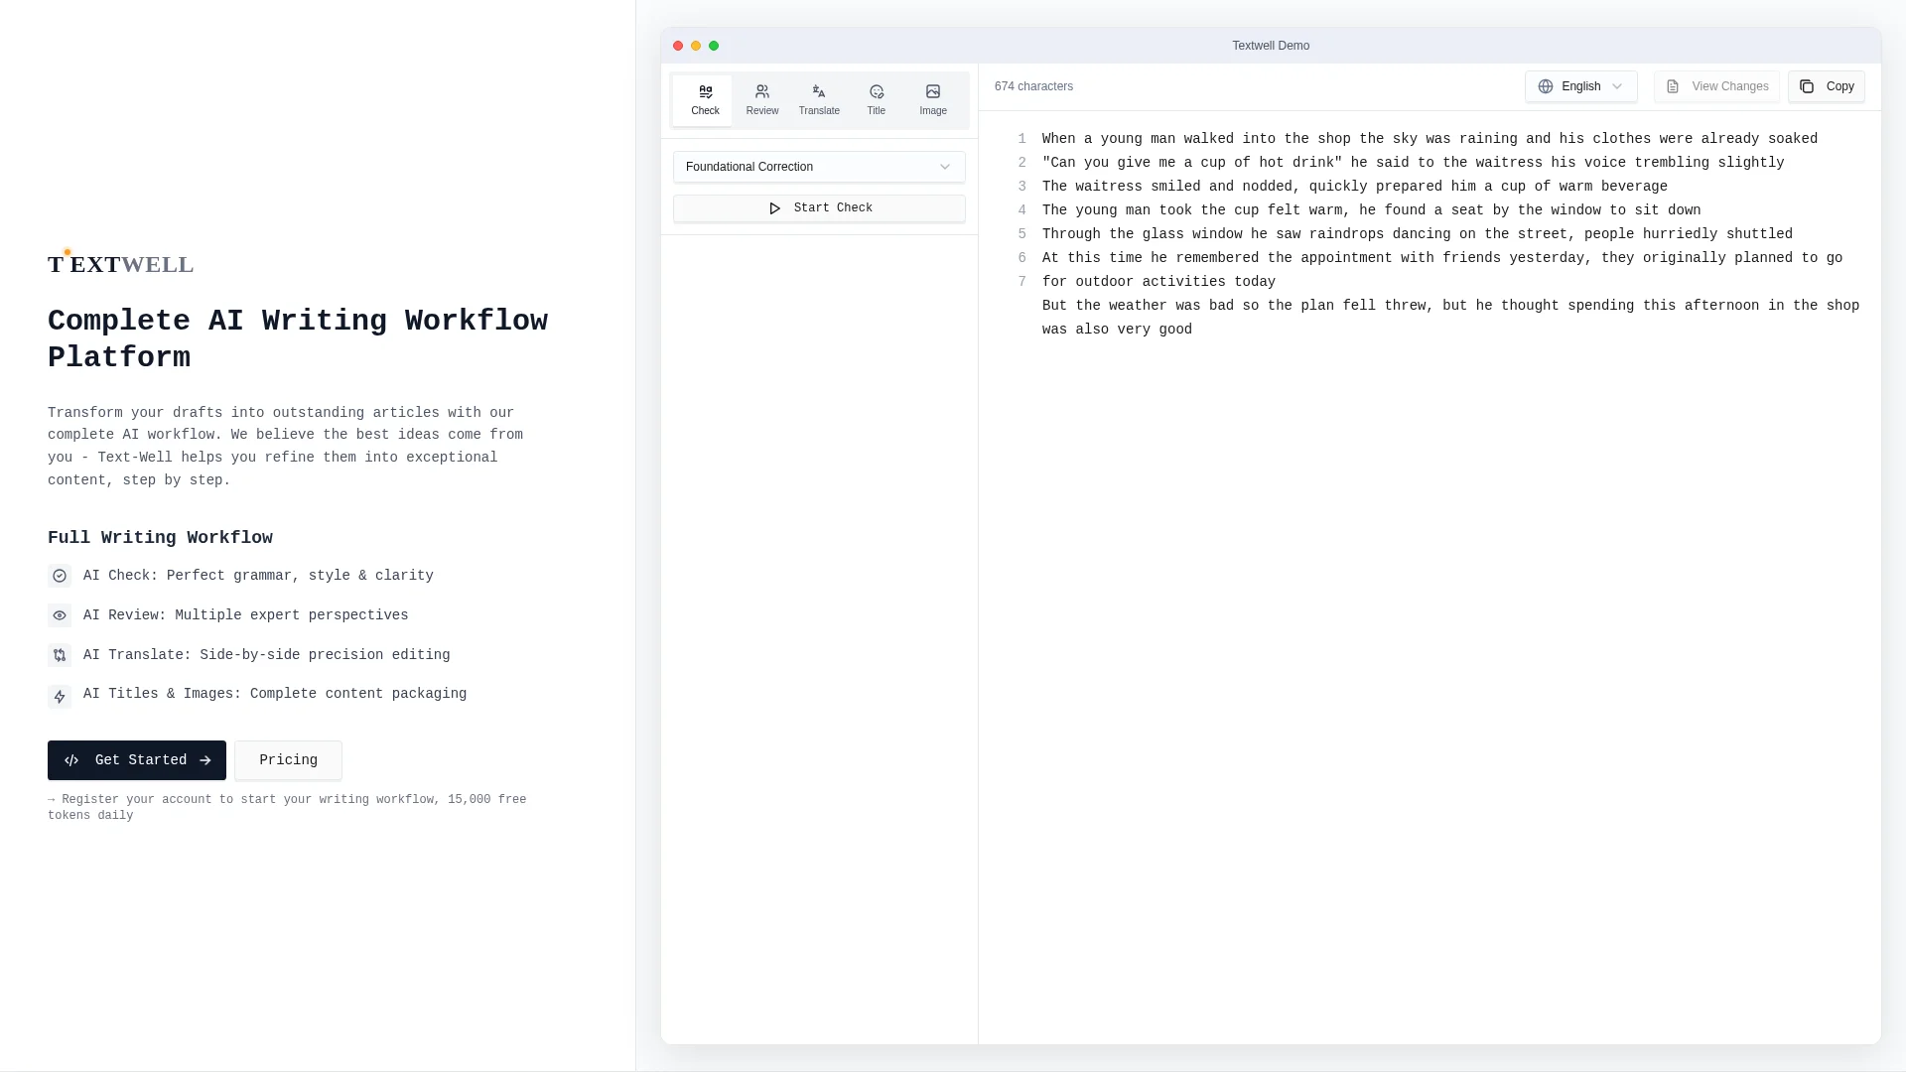Open the Review tab icon
Viewport: 1906px width, 1072px height.
(x=761, y=91)
